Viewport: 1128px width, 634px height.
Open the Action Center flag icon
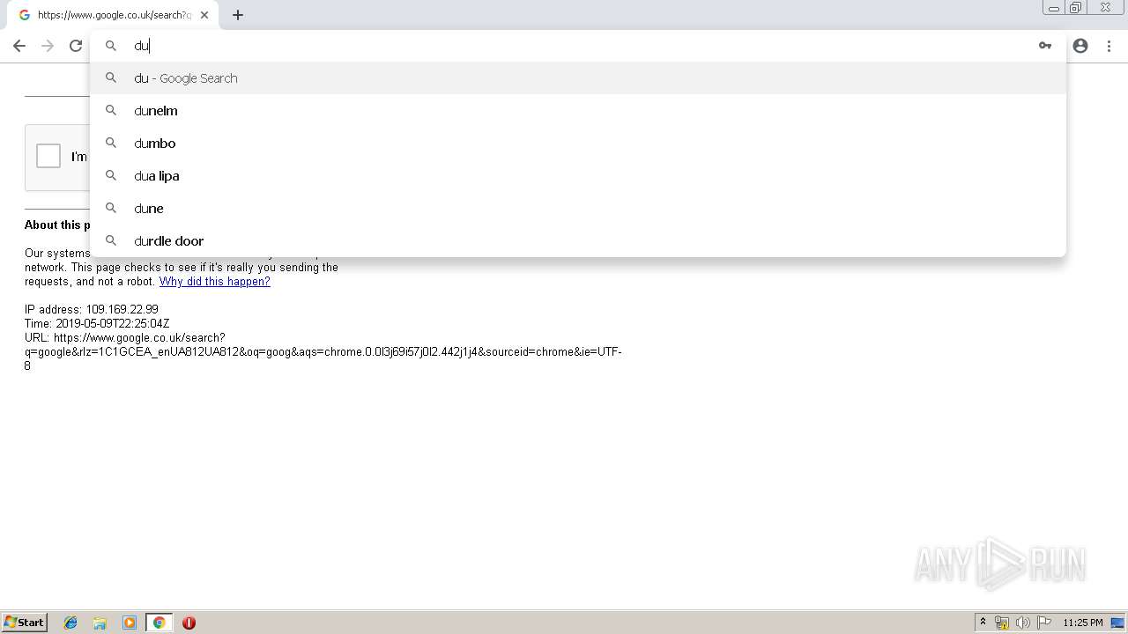coord(1044,623)
